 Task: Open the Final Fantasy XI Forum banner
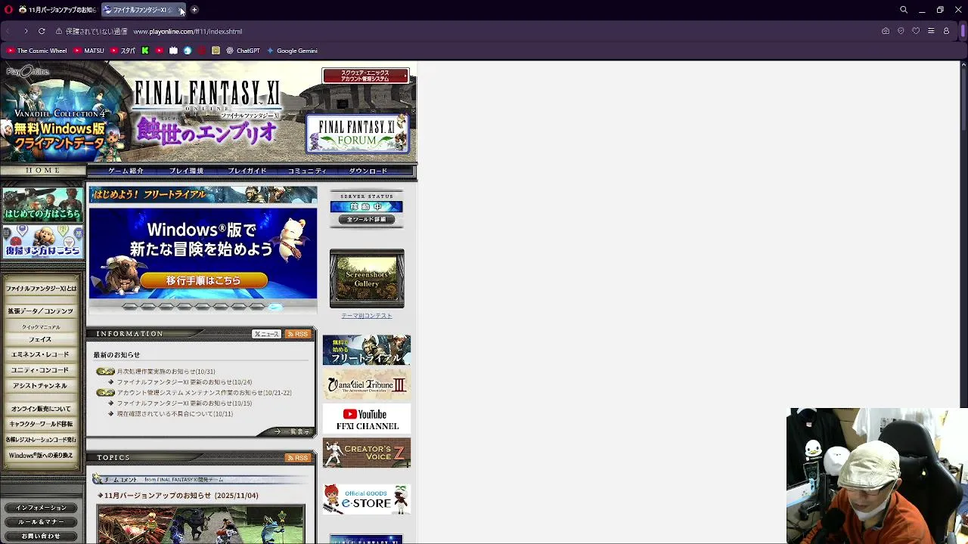358,134
